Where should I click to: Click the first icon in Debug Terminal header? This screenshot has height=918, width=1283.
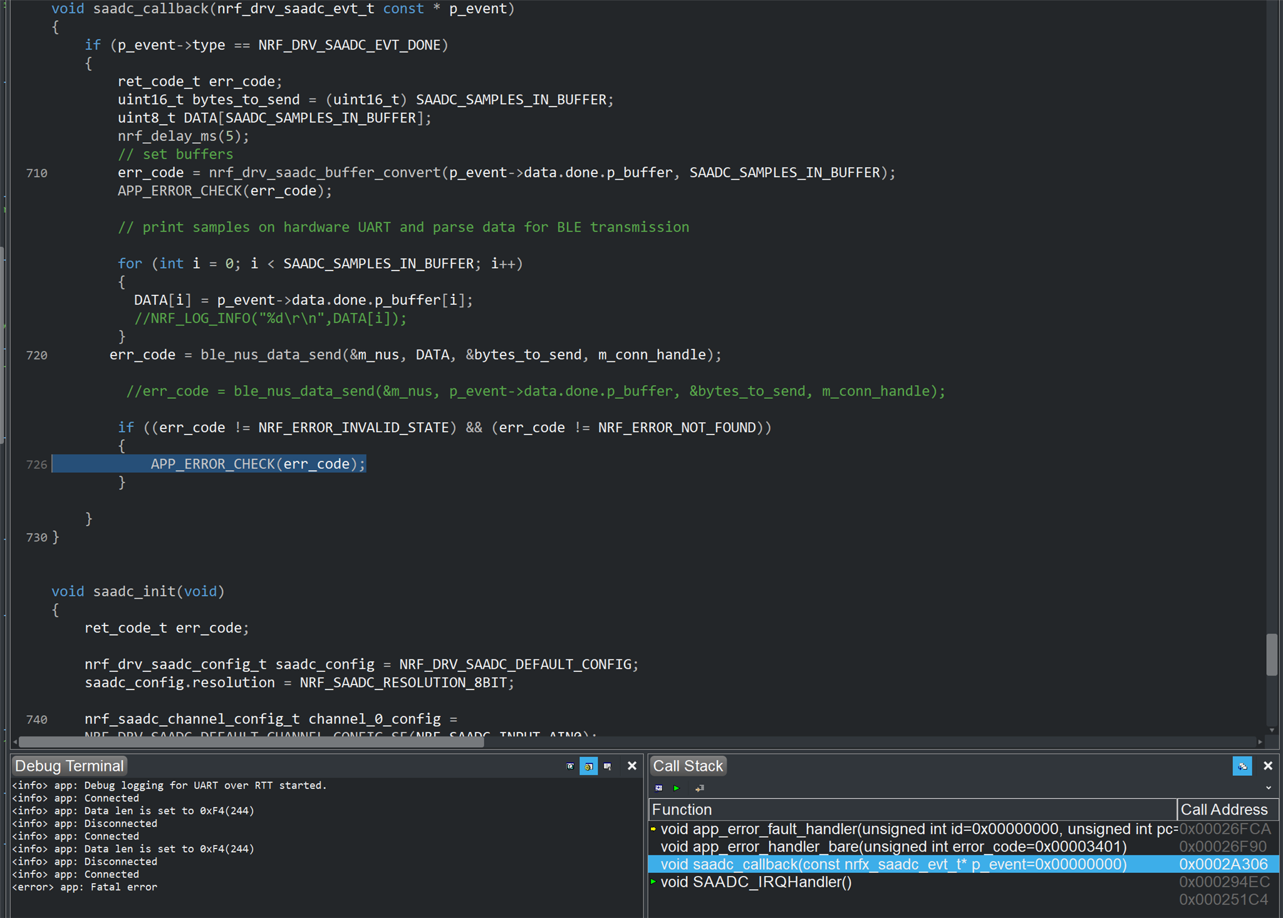click(570, 766)
